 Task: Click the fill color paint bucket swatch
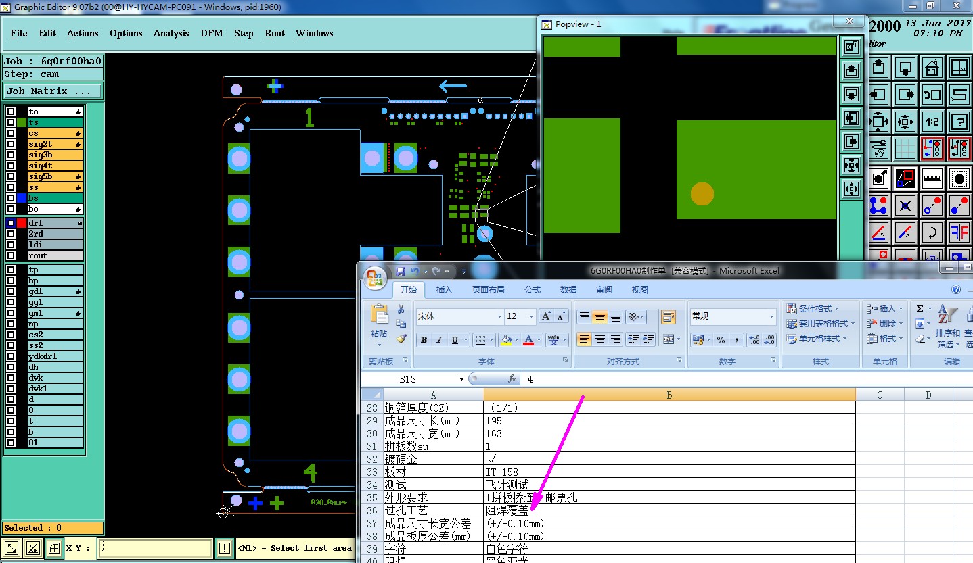506,340
